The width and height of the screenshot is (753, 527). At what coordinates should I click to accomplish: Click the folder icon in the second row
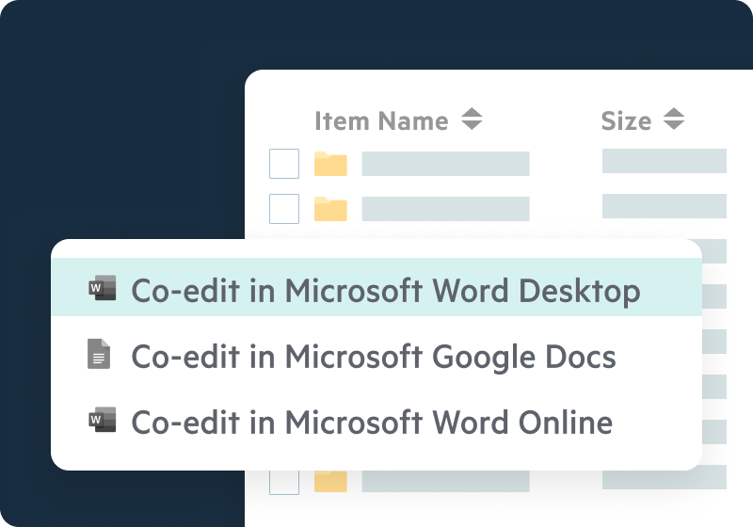330,209
